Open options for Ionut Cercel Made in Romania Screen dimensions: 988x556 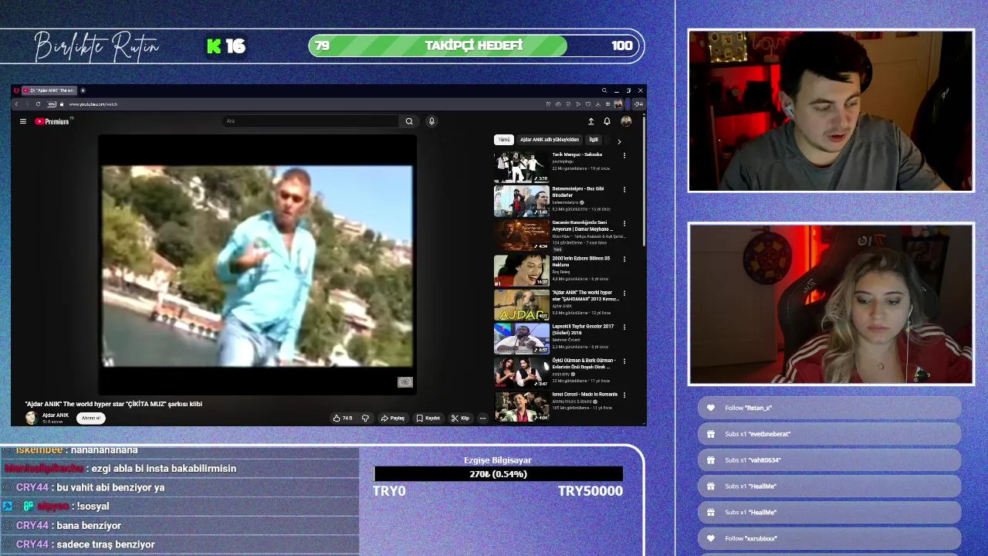624,395
